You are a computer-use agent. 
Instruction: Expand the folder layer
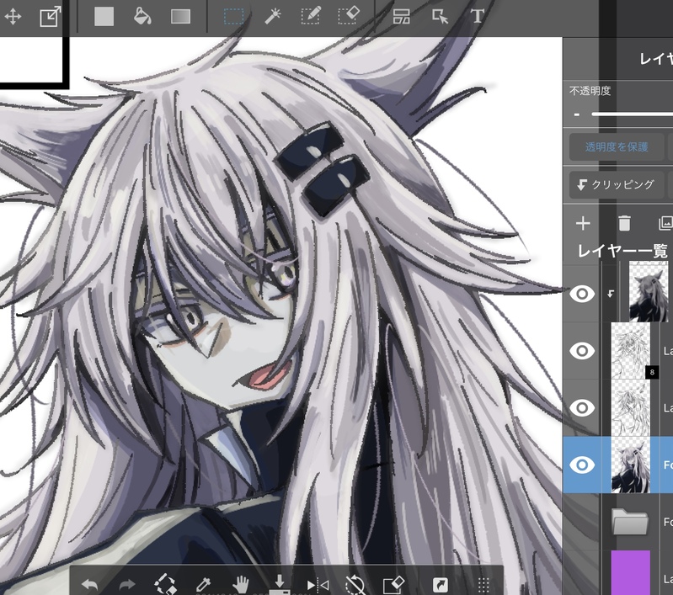click(630, 522)
